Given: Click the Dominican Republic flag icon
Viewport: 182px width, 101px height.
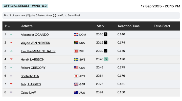Looking at the screenshot, I should [76, 35].
